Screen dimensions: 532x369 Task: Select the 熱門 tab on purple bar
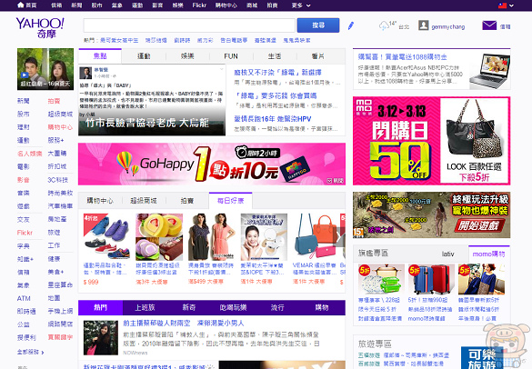click(100, 307)
